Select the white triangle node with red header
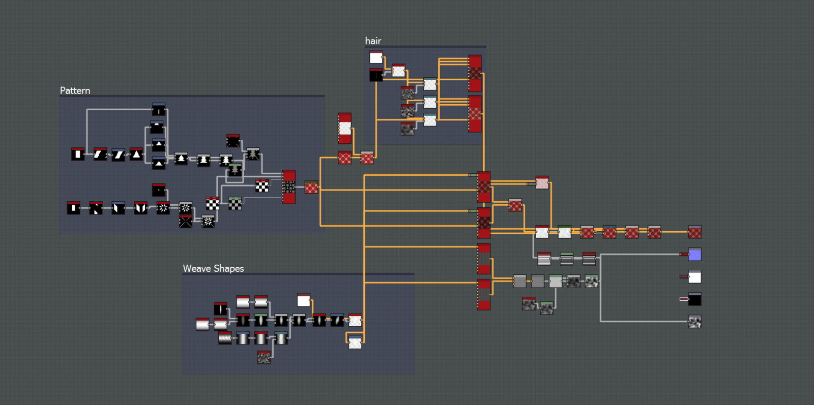The image size is (814, 405). (x=136, y=154)
